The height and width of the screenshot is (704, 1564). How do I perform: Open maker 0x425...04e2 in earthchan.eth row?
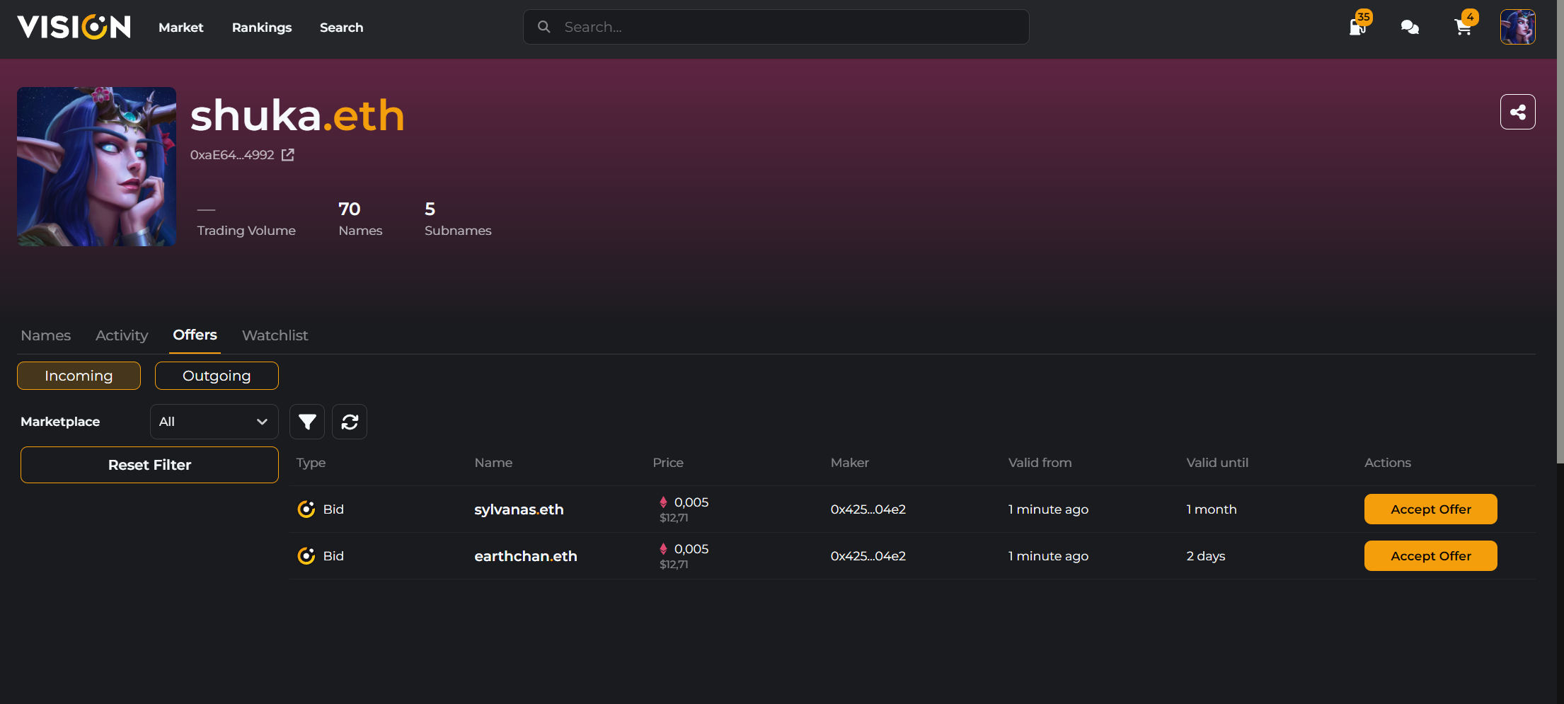[x=868, y=556]
